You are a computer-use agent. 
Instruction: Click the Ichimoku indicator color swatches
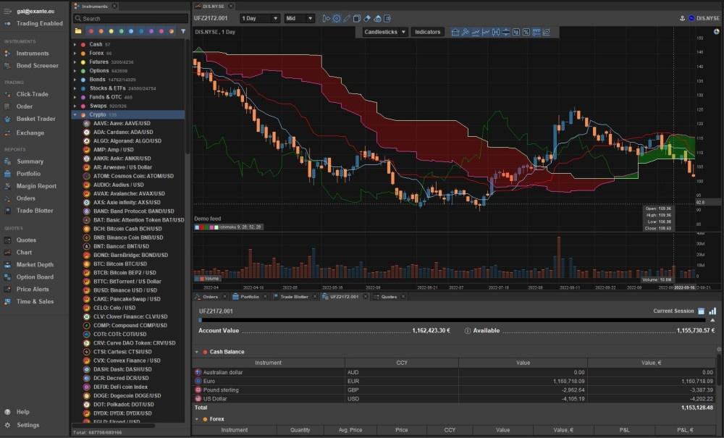(206, 227)
